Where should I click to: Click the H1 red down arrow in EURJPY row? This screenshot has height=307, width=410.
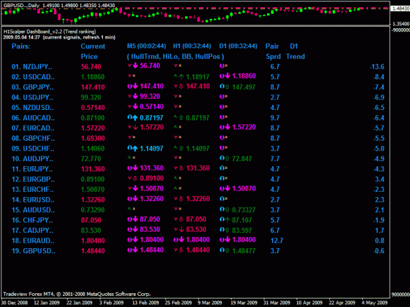181,168
